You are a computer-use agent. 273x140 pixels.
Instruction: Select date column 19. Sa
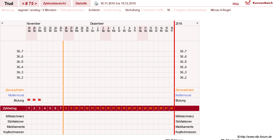point(29,29)
